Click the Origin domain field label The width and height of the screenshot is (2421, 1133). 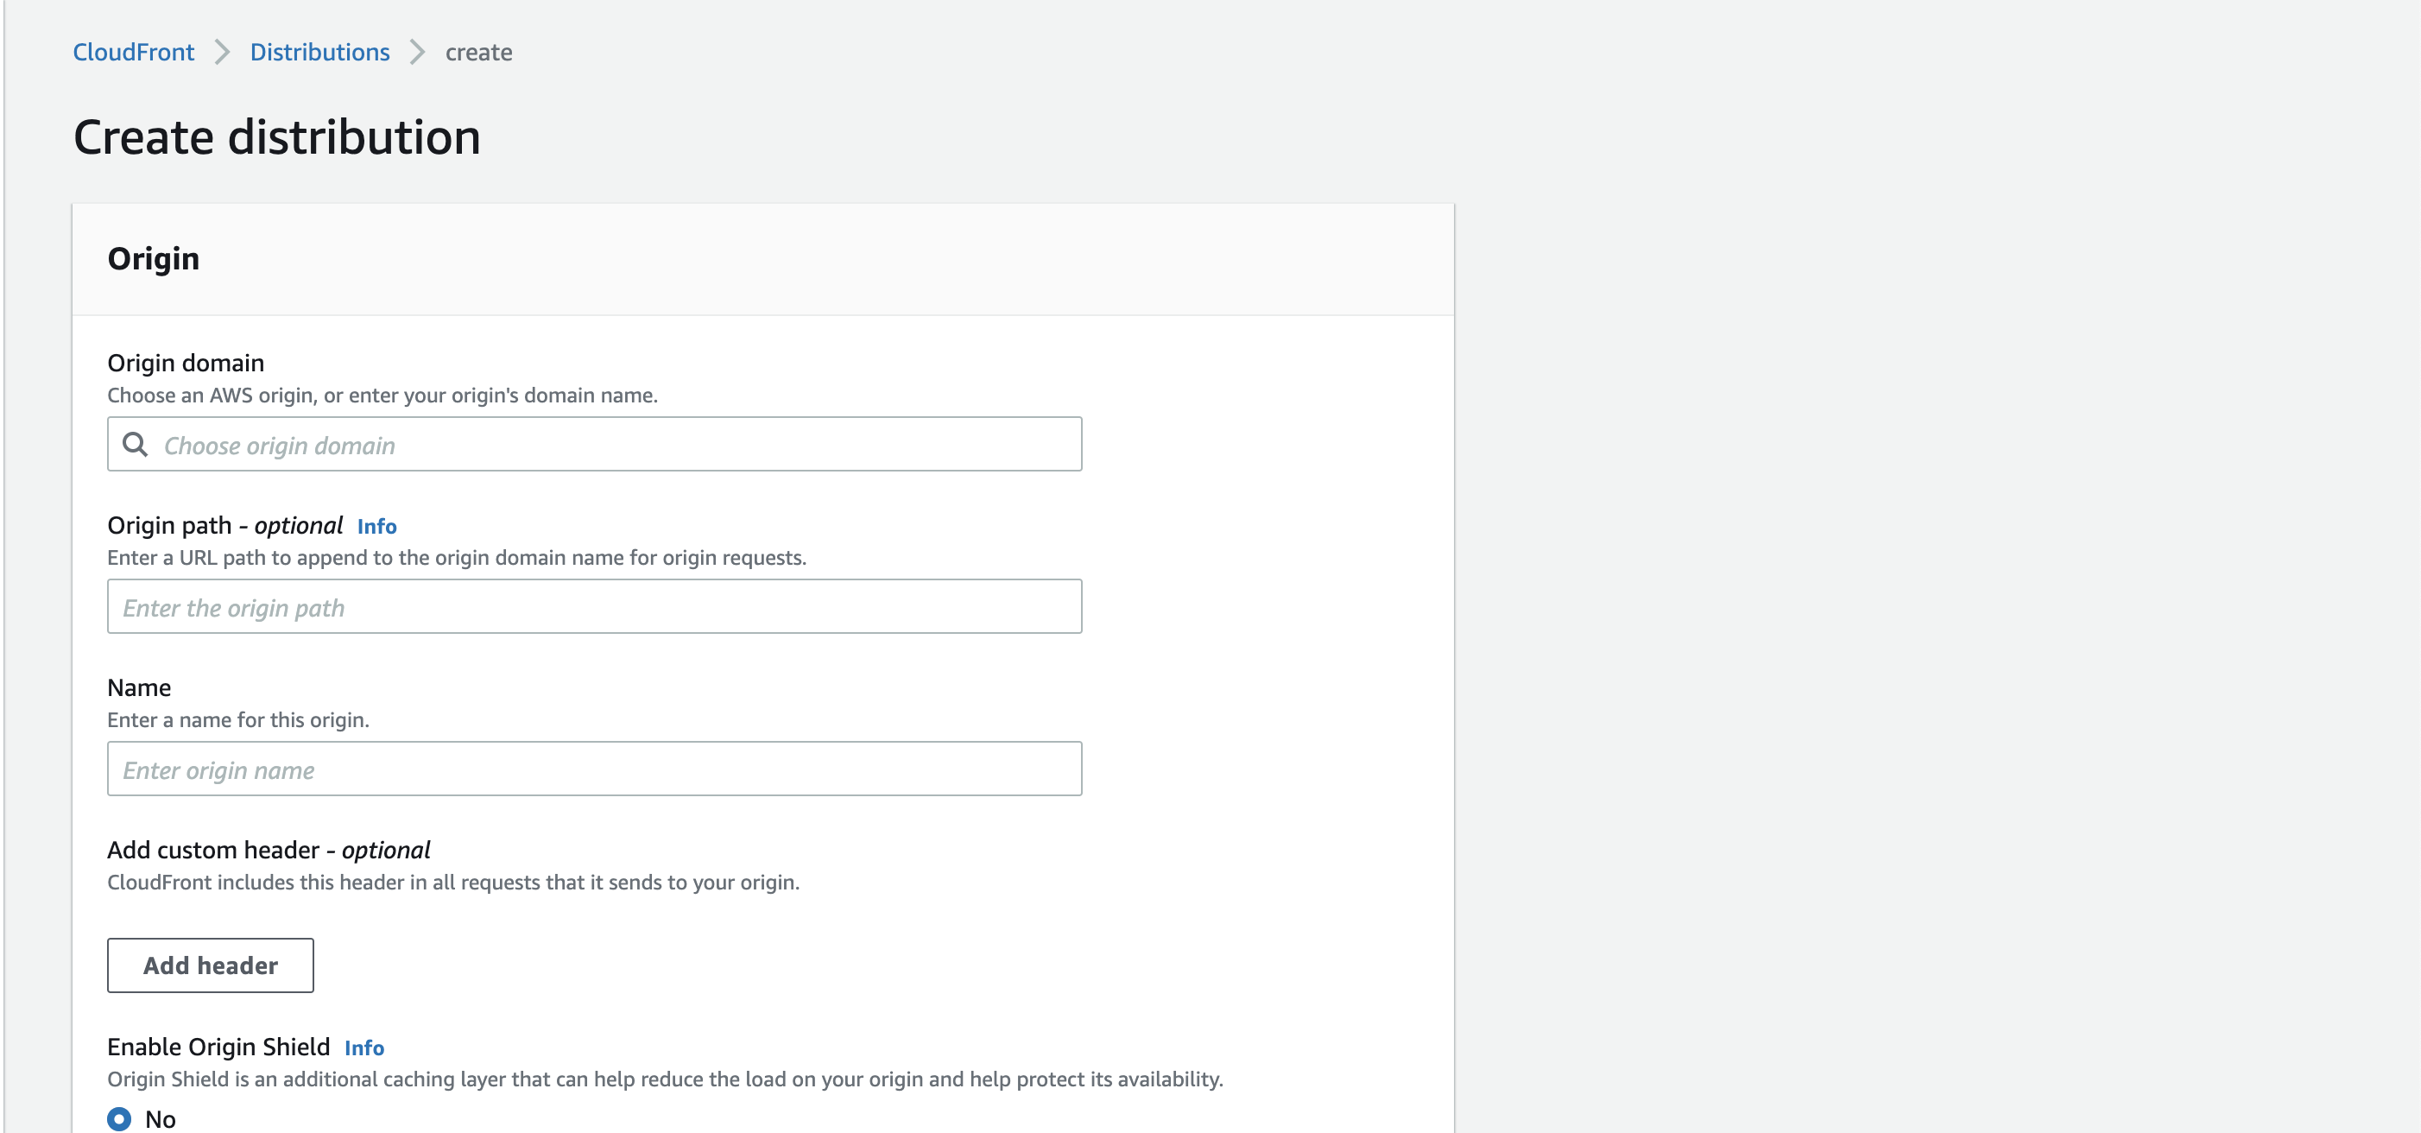(186, 363)
